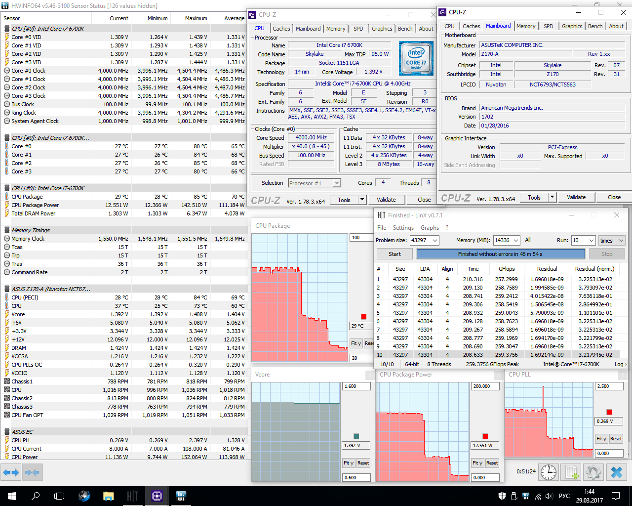Click Fit y in CPU PLL graph
The image size is (632, 506).
(601, 439)
